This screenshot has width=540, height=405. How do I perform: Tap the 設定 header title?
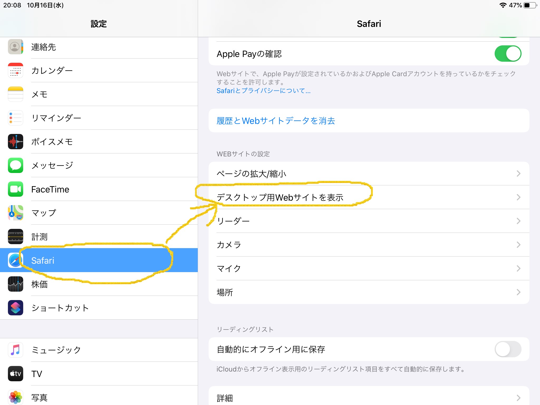99,24
